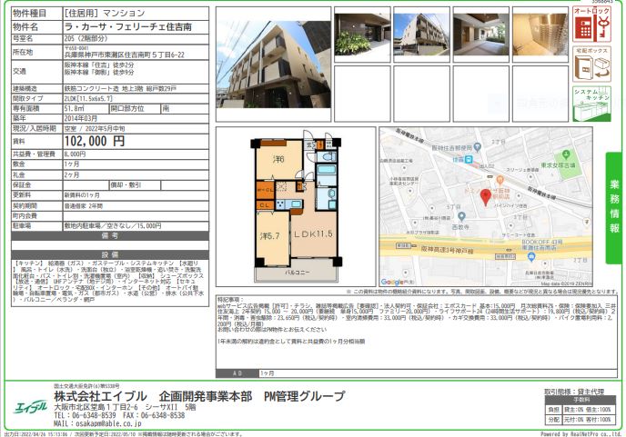Open the mailbox area thumbnail photo
The width and height of the screenshot is (626, 437).
(x=540, y=35)
